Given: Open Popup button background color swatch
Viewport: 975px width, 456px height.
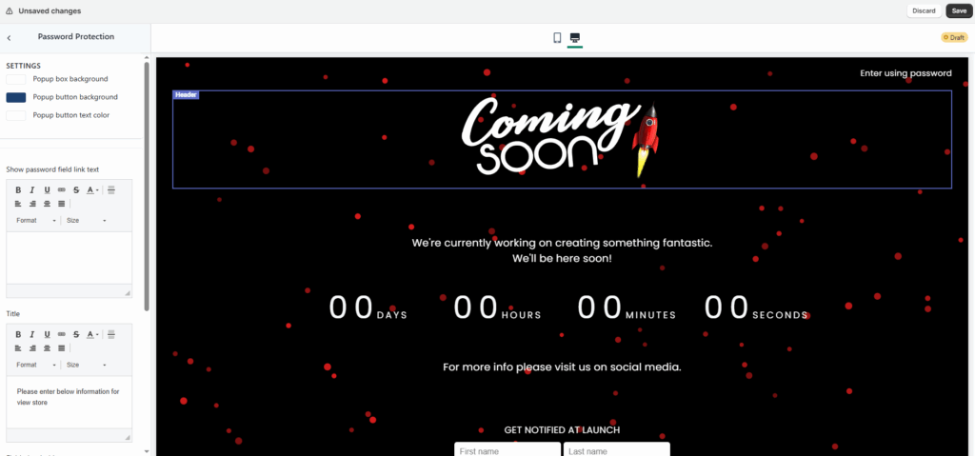Looking at the screenshot, I should click(x=16, y=97).
